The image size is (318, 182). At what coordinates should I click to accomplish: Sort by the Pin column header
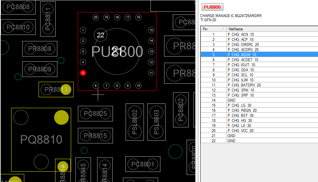point(214,29)
